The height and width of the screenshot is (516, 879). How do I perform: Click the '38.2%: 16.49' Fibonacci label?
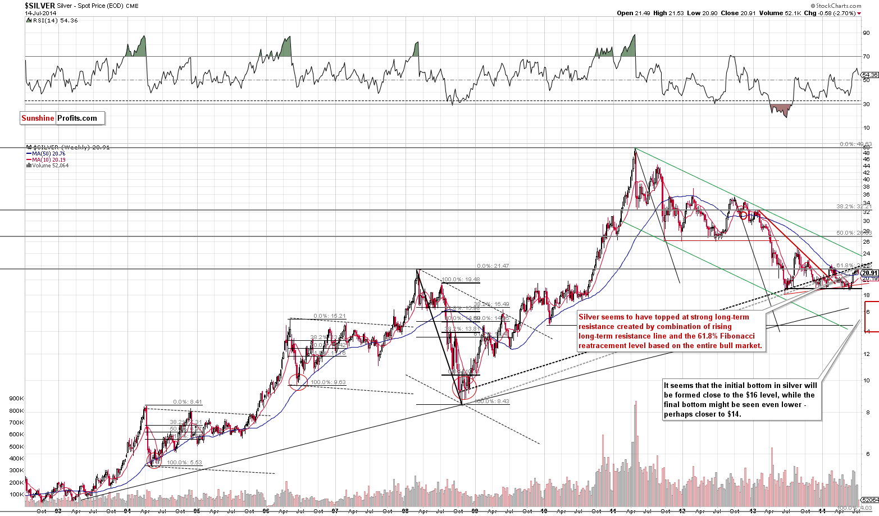[x=491, y=304]
